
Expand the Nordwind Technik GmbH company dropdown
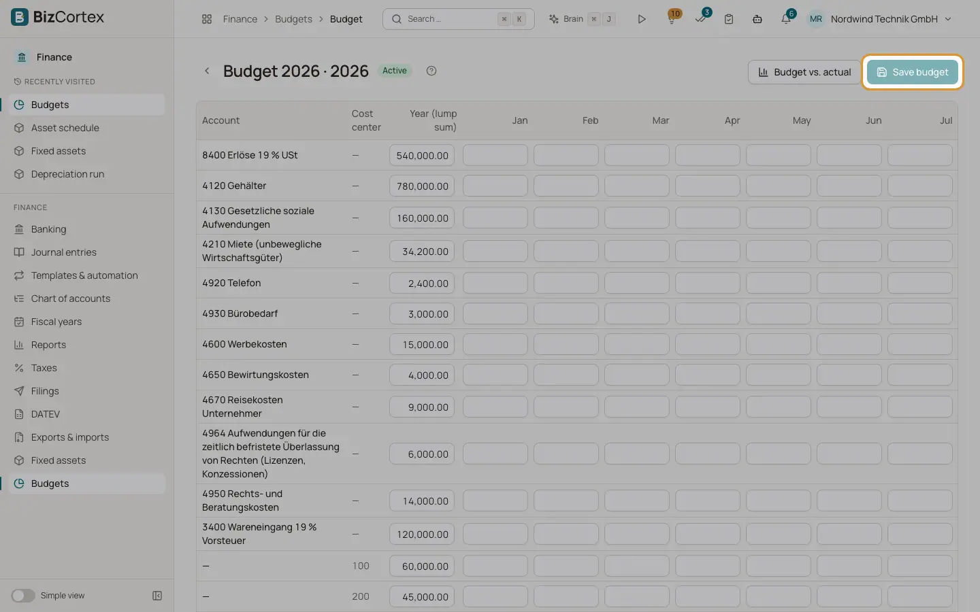[x=891, y=19]
